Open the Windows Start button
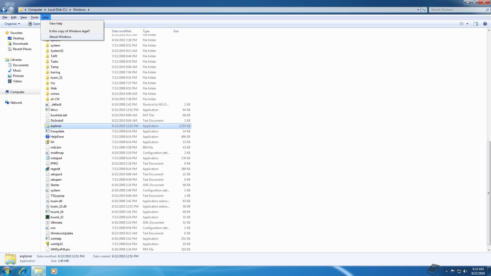 click(x=7, y=271)
